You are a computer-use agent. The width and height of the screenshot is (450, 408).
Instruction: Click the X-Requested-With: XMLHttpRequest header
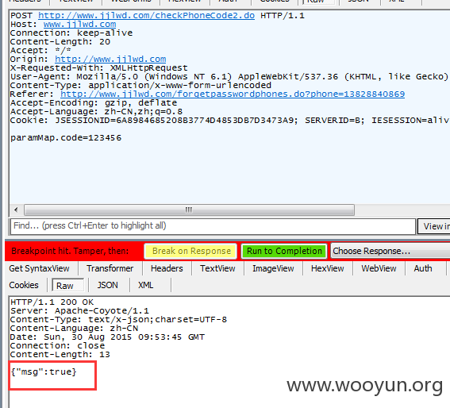pyautogui.click(x=99, y=67)
